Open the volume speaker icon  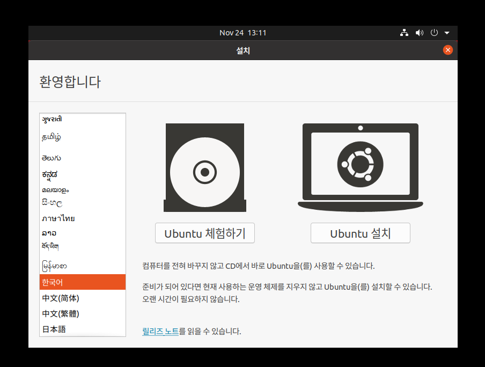tap(420, 33)
